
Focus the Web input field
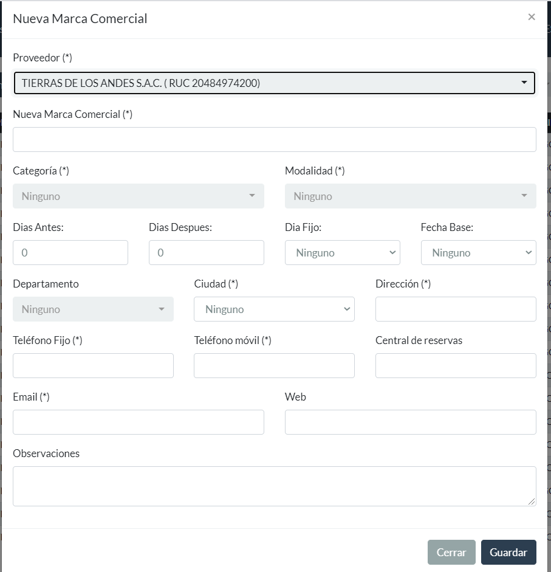point(410,422)
